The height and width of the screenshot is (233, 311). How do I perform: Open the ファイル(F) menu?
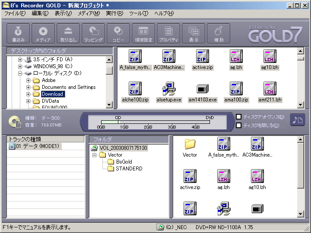(x=15, y=13)
